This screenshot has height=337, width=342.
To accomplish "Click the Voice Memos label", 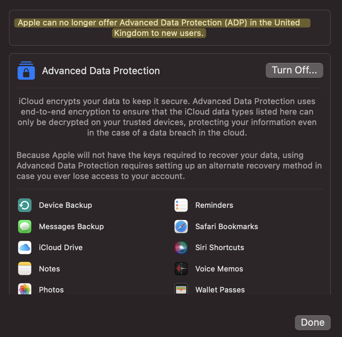I will pos(219,269).
